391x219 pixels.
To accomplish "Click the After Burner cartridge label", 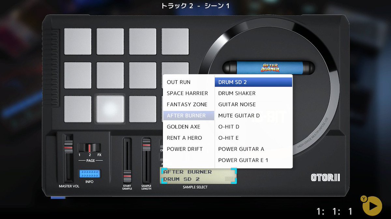I will (x=270, y=68).
